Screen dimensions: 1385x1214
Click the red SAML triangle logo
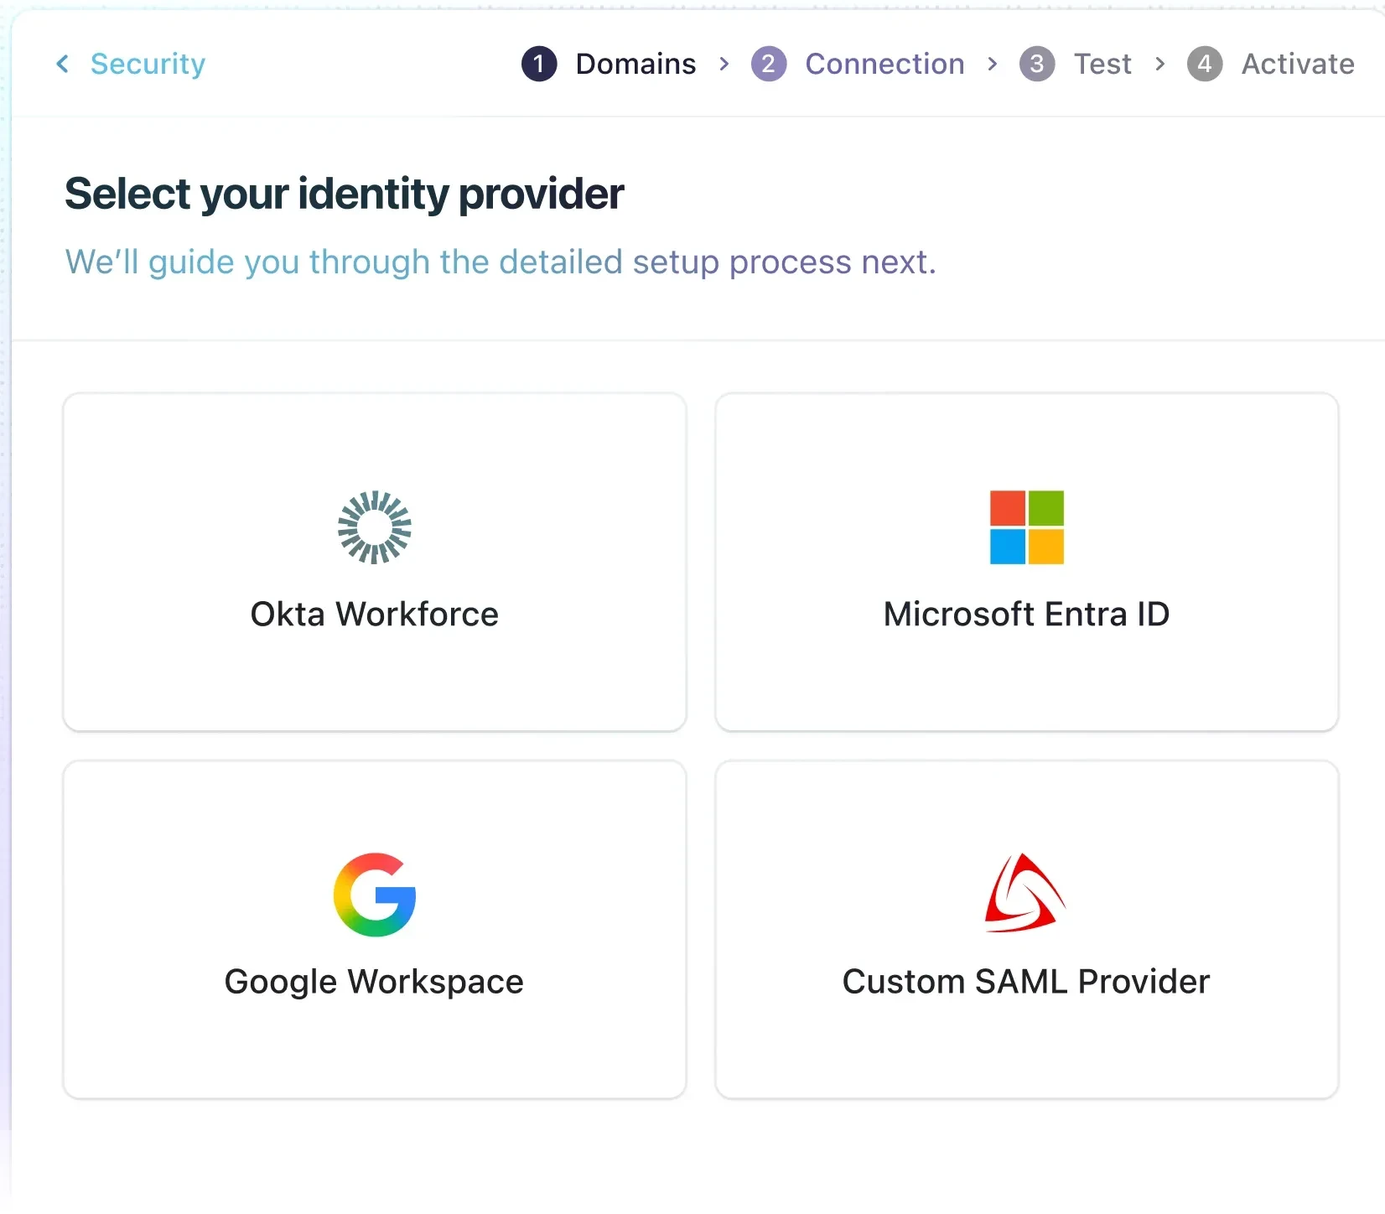[1025, 893]
